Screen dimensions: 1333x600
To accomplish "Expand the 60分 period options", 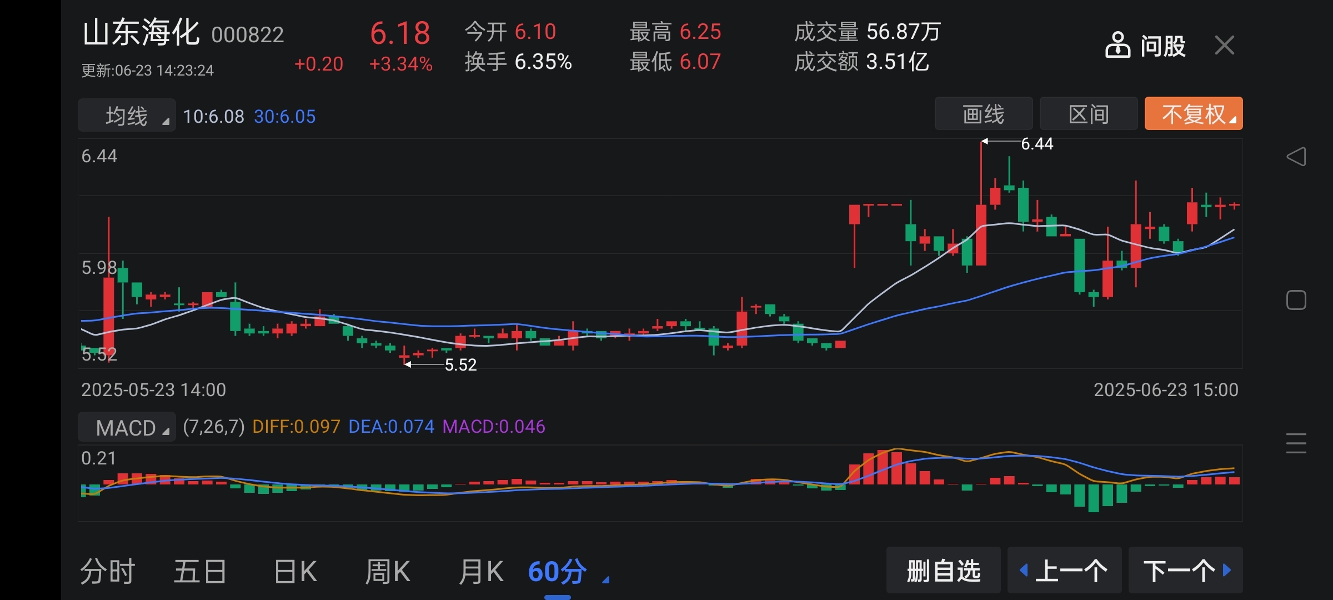I will coord(568,572).
